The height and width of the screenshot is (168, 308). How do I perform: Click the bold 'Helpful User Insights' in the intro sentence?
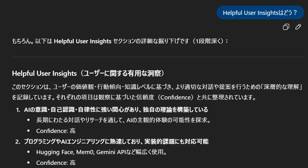(x=82, y=41)
